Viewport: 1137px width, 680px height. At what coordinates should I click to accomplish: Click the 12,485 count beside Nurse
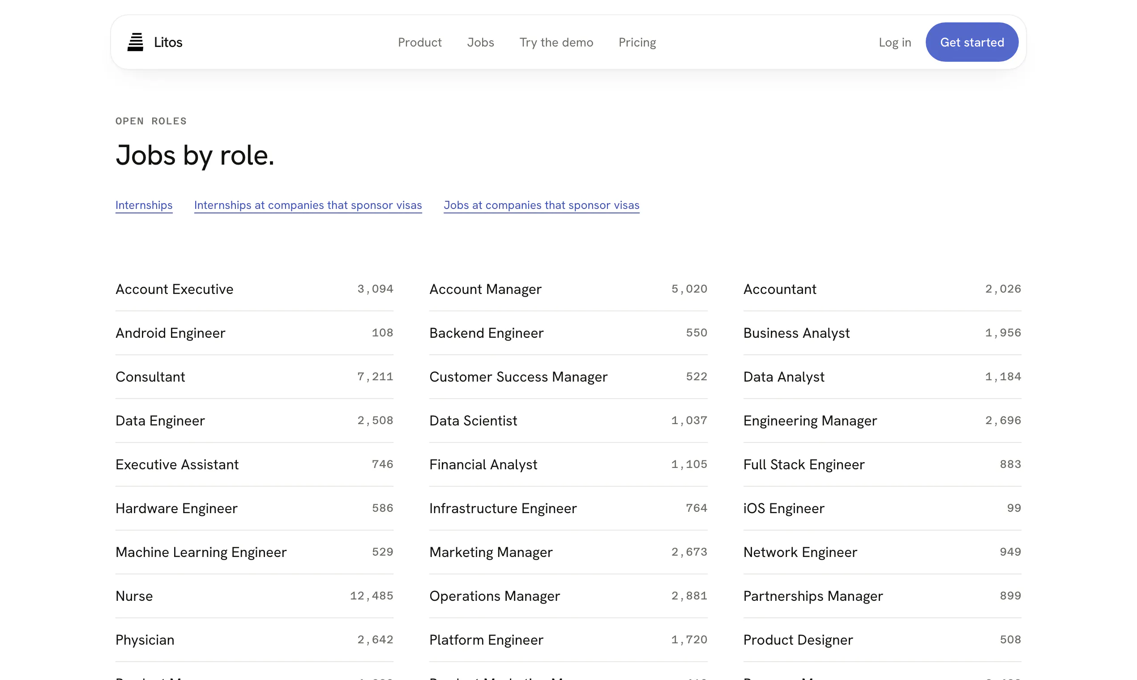[372, 596]
